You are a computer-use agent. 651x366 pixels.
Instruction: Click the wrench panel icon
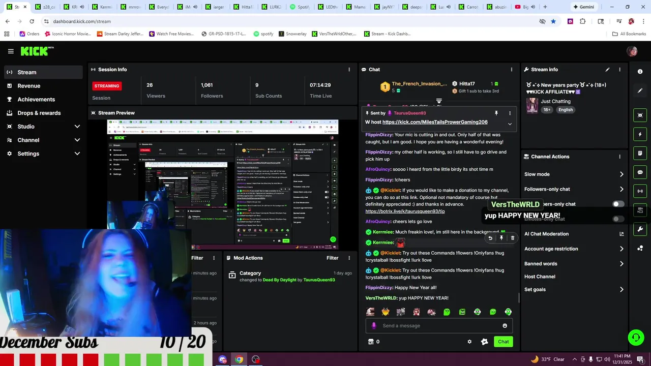pyautogui.click(x=640, y=229)
